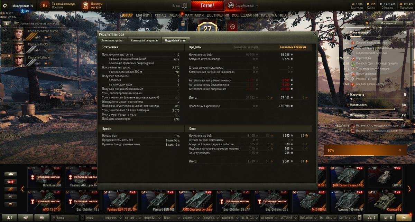
Task: Click the compare scales icon beside Исследовать
Action: pos(408,23)
